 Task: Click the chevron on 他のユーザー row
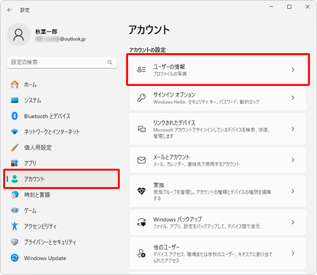click(x=293, y=254)
